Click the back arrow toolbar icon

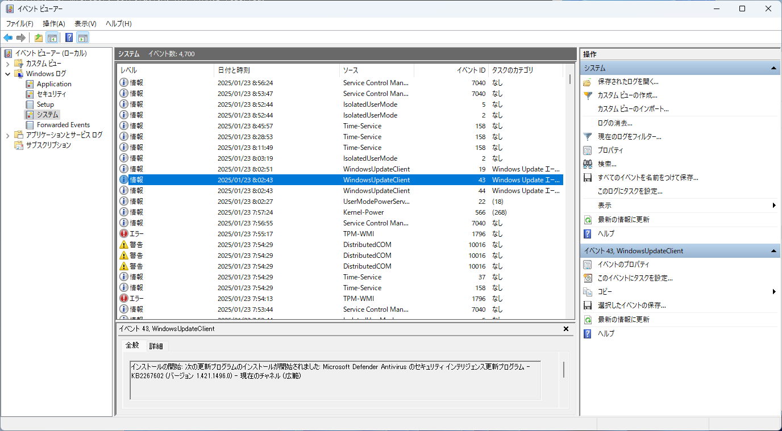(x=8, y=38)
